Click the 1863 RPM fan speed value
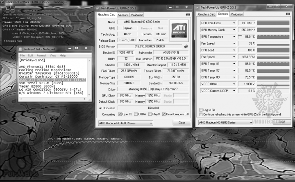 [x=247, y=57]
